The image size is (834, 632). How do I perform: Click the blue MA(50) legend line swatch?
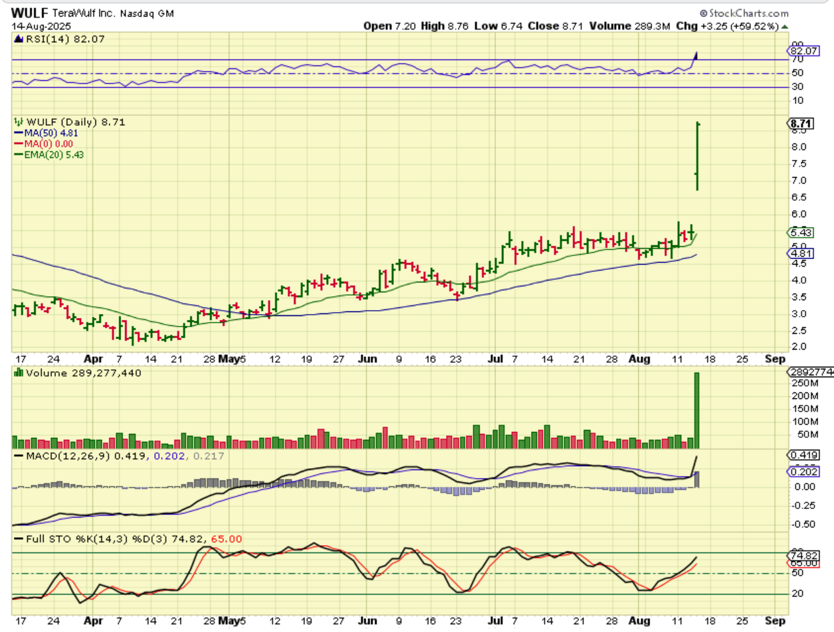coord(18,133)
